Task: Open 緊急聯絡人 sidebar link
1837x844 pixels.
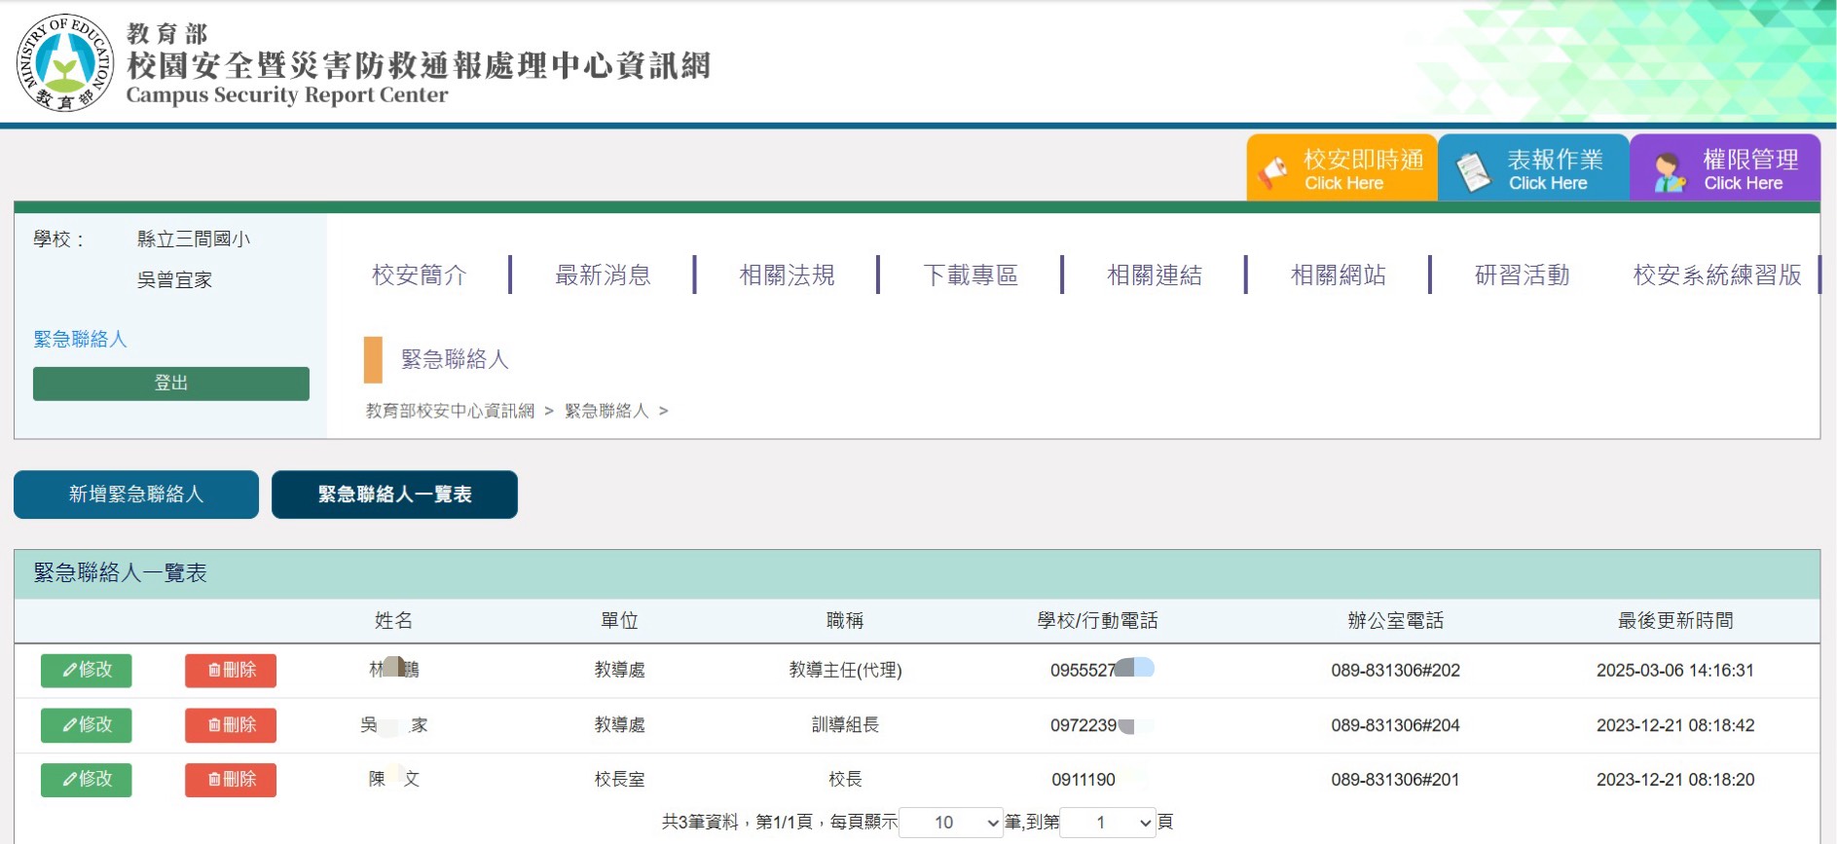Action: click(x=80, y=339)
